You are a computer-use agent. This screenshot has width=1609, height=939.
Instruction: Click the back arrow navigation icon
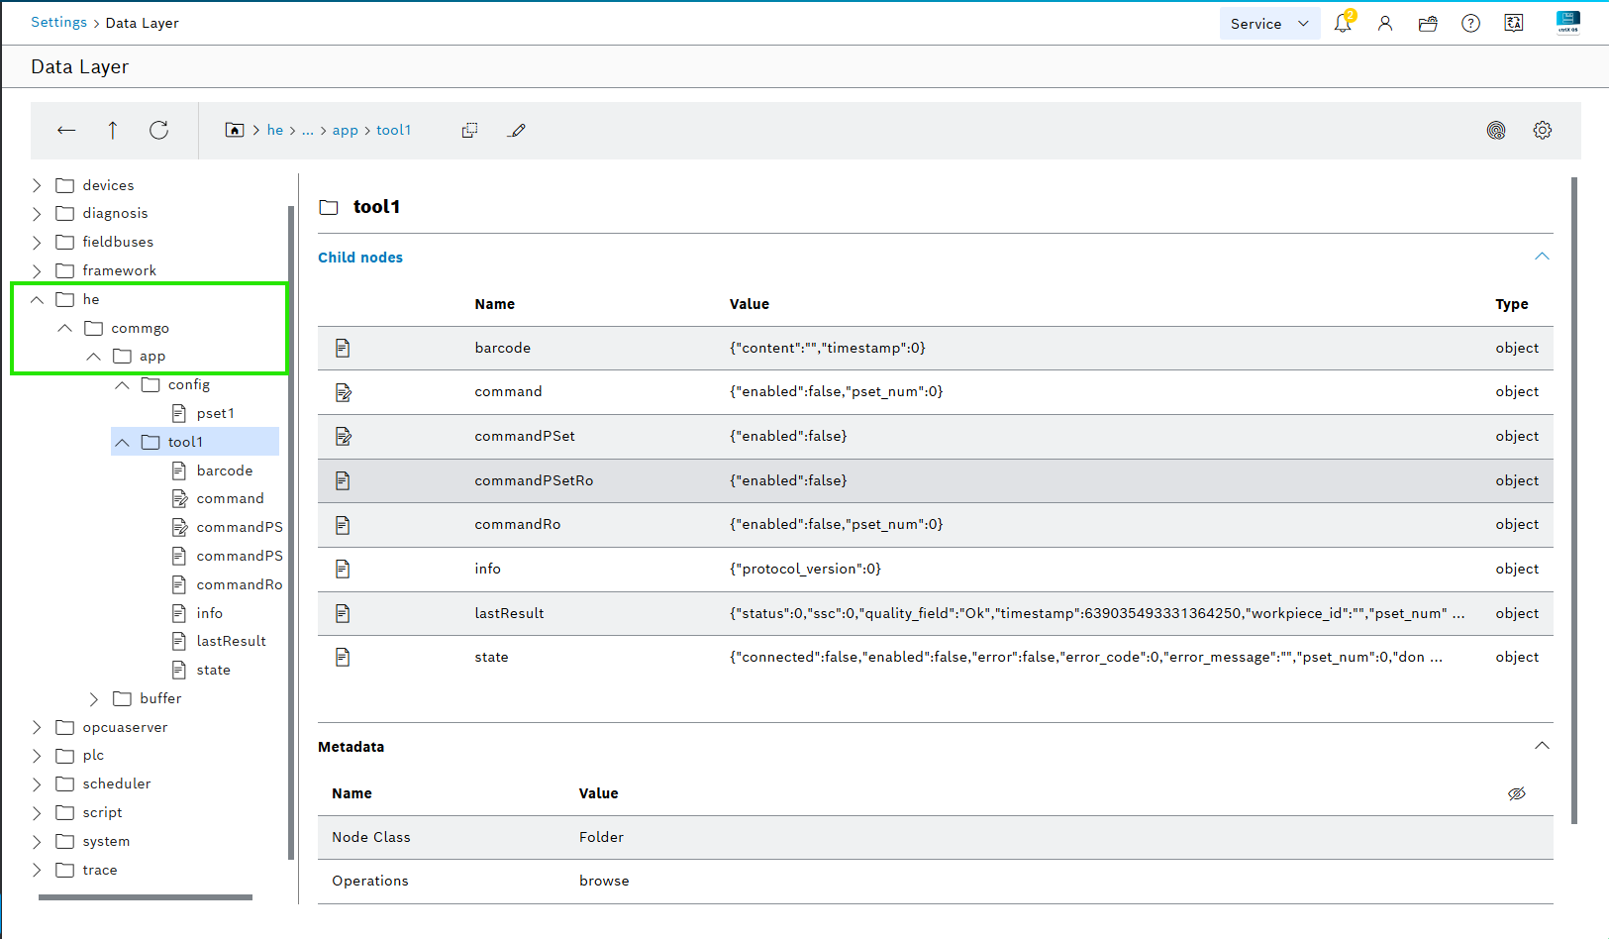(66, 130)
